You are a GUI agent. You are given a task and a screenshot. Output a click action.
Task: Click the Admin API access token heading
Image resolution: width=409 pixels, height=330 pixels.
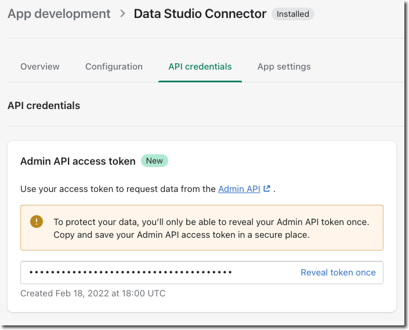78,161
